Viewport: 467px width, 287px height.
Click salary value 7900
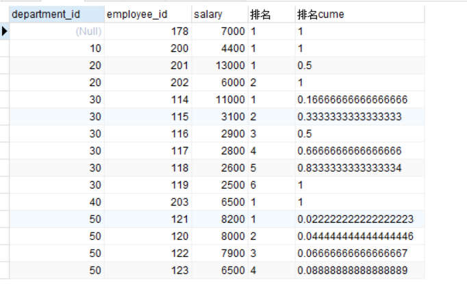(x=220, y=254)
